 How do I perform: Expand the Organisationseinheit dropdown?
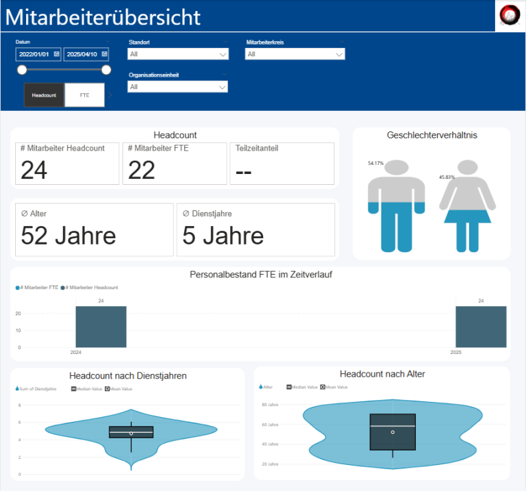tap(222, 87)
